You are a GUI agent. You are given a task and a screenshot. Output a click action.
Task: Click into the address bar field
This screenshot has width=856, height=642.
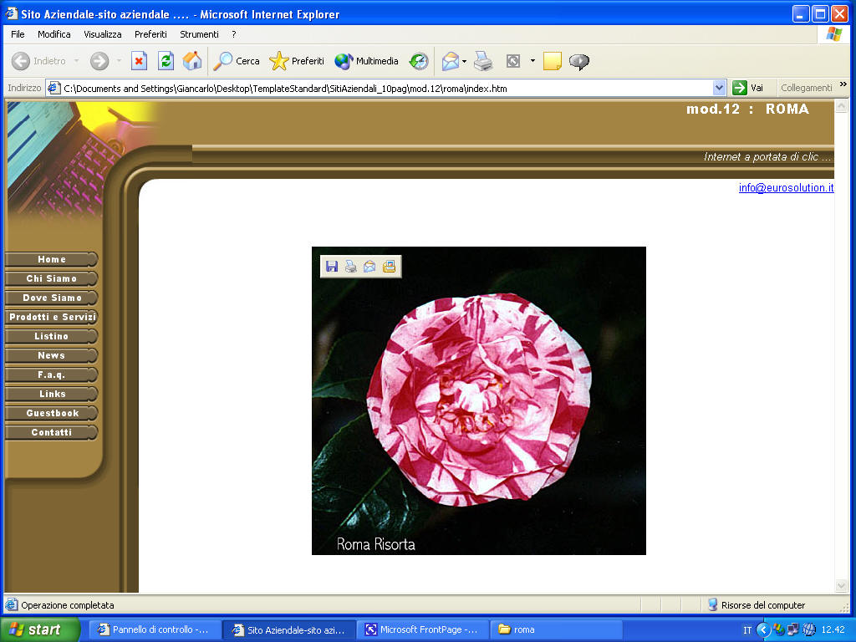click(386, 88)
